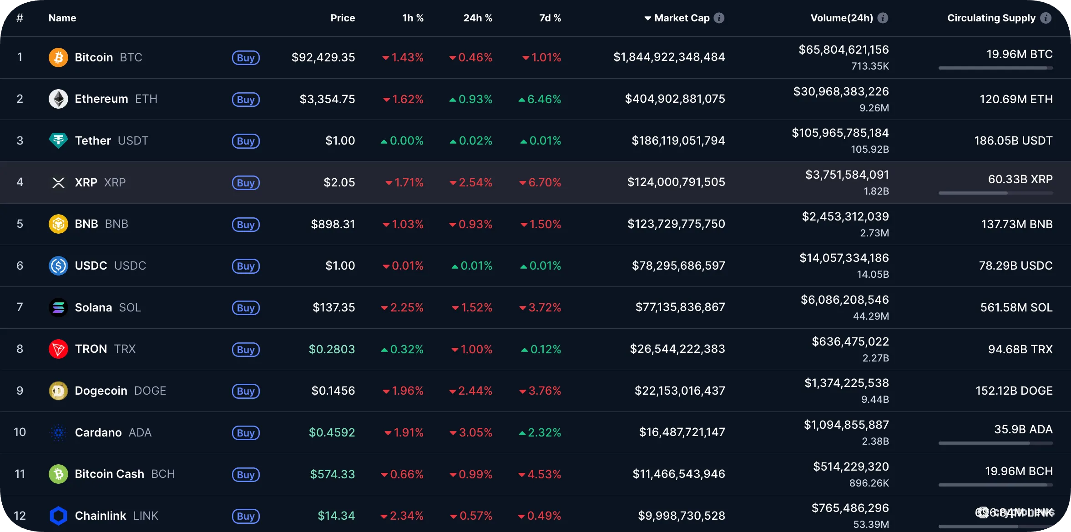Image resolution: width=1071 pixels, height=532 pixels.
Task: Click the BNB coin logo
Action: [58, 224]
